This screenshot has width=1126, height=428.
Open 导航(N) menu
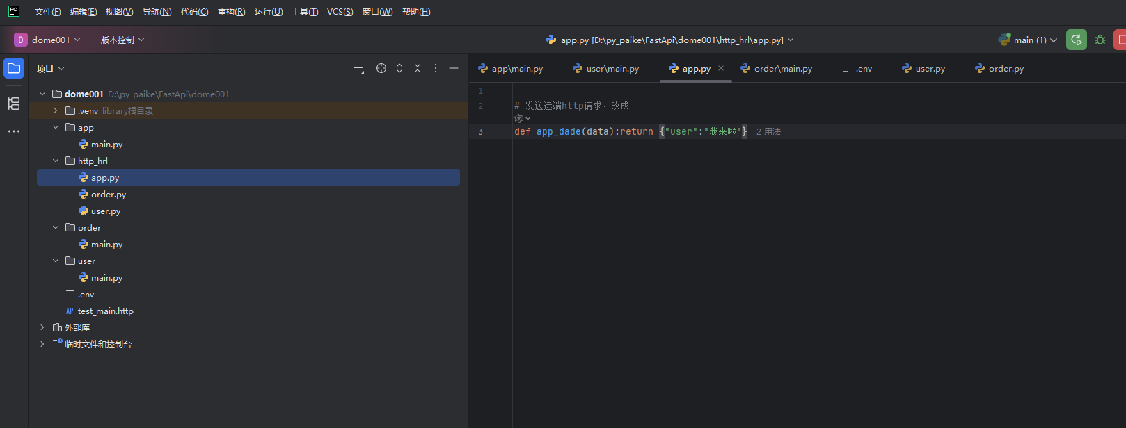[x=157, y=11]
